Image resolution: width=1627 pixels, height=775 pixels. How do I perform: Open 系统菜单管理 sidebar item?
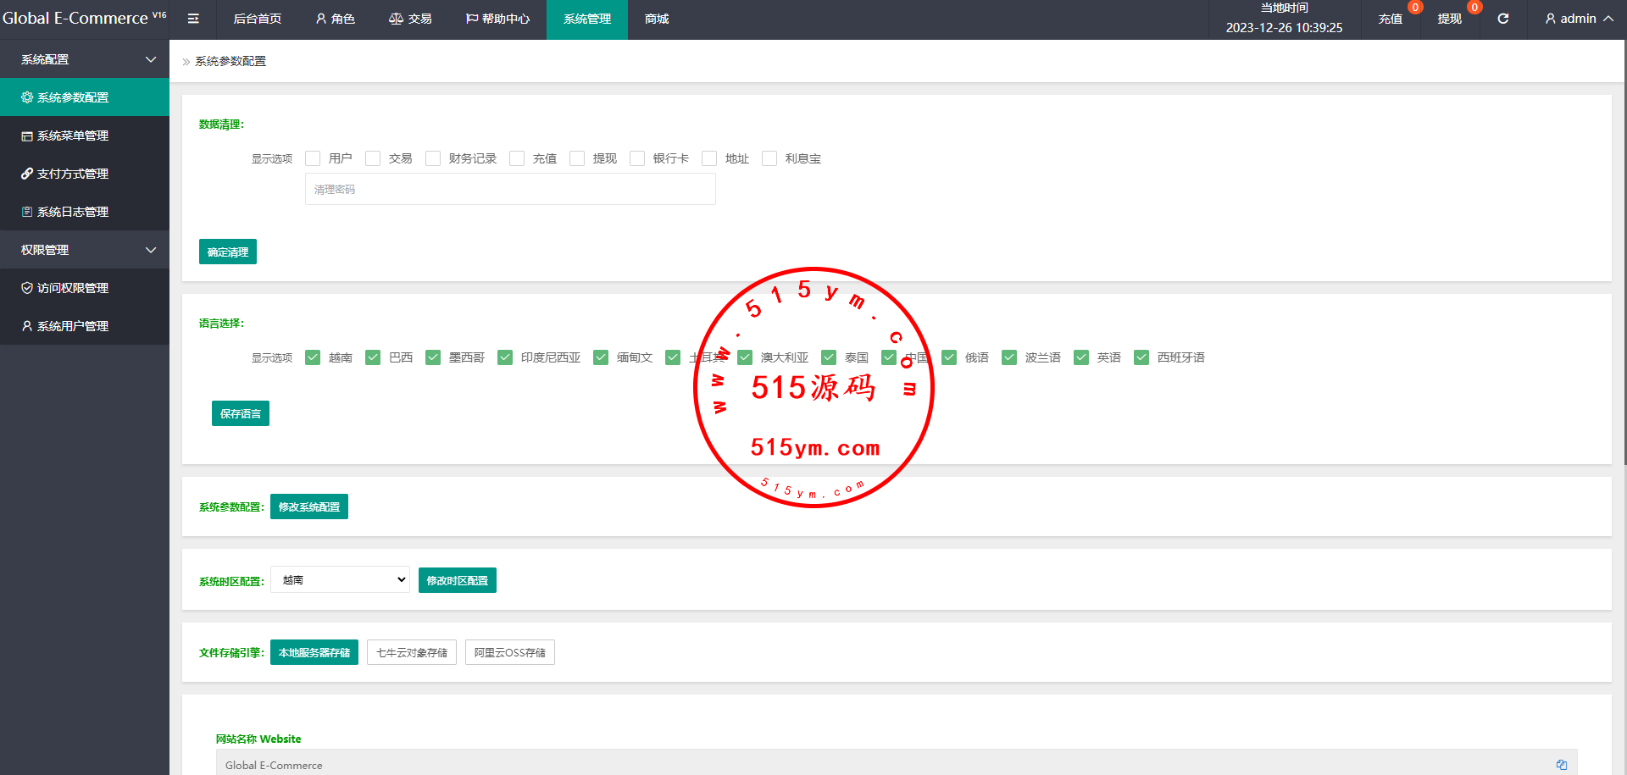[72, 136]
